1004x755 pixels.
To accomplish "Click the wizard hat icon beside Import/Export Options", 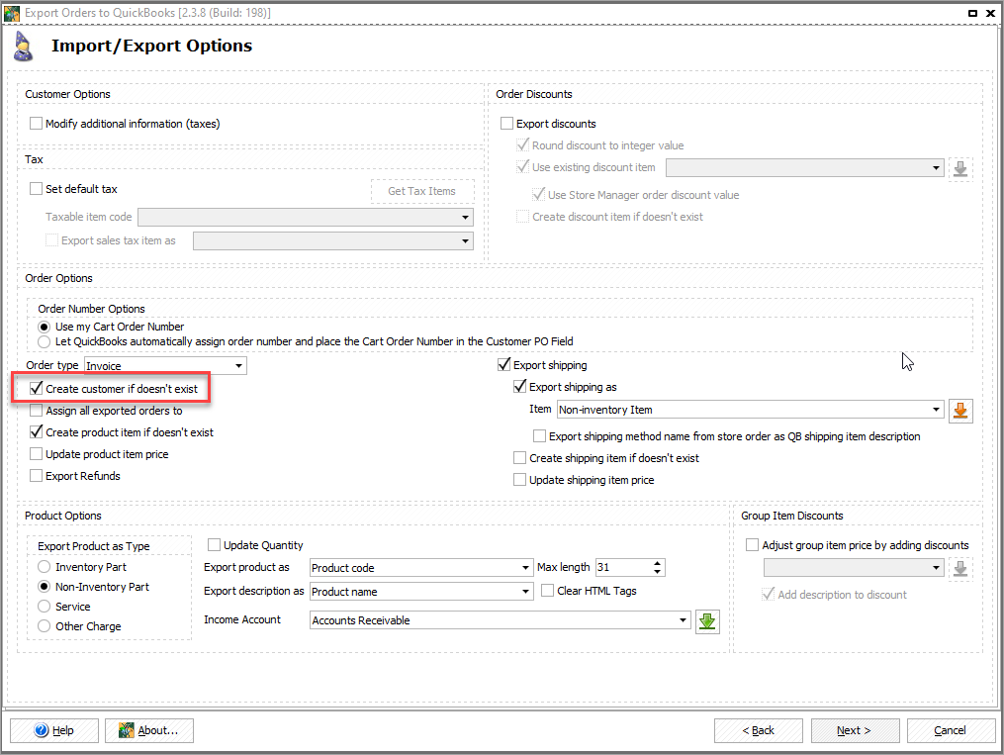I will click(x=23, y=47).
